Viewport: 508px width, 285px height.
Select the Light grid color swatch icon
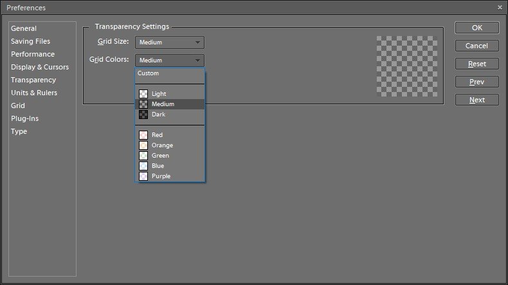[x=143, y=94]
